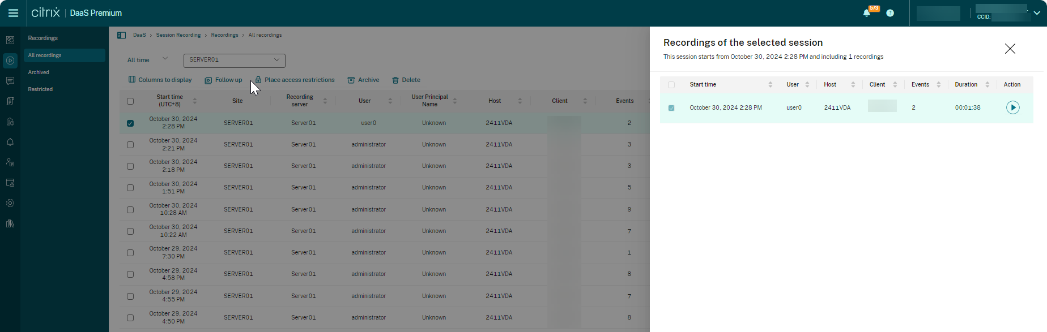Click the Delete trash toolbar button
Image resolution: width=1047 pixels, height=332 pixels.
click(406, 80)
